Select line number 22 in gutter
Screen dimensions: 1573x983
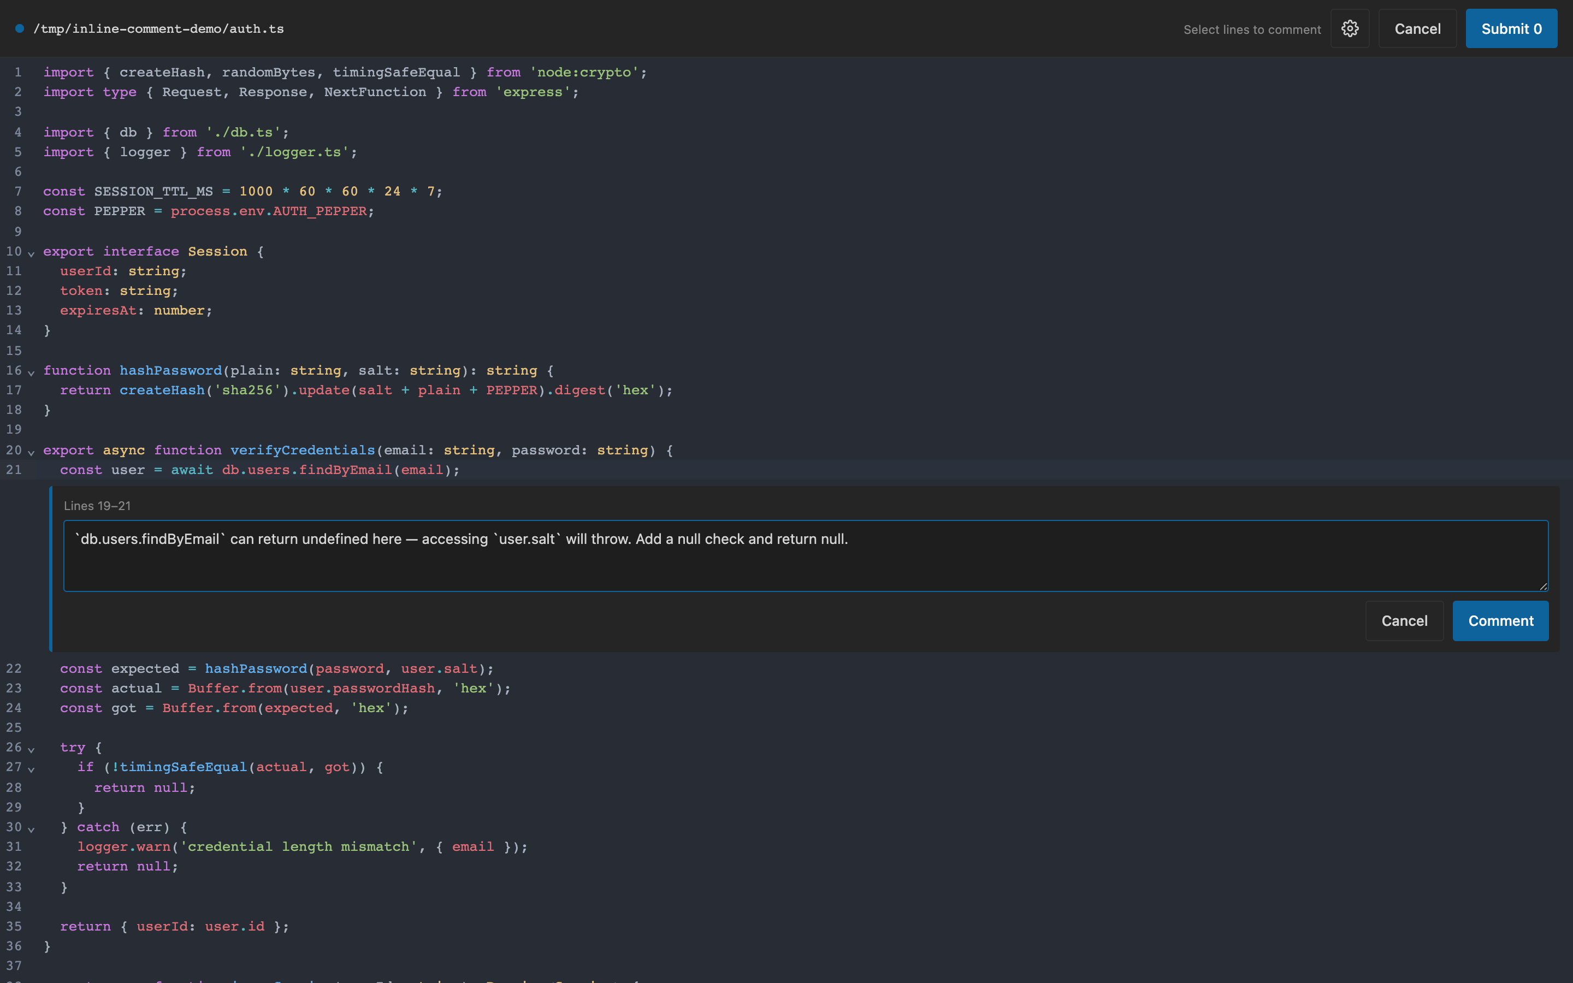(14, 668)
